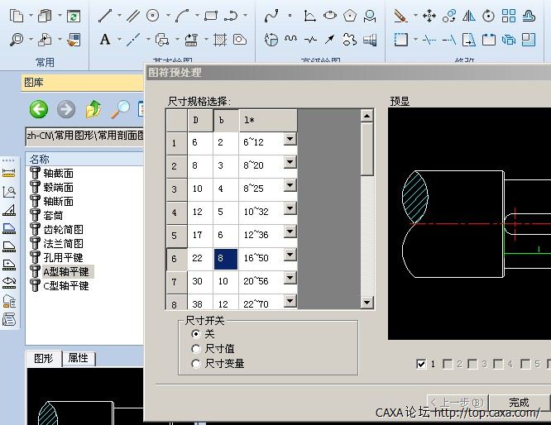Click the magnifier Search icon in library
Image resolution: width=551 pixels, height=425 pixels.
122,109
